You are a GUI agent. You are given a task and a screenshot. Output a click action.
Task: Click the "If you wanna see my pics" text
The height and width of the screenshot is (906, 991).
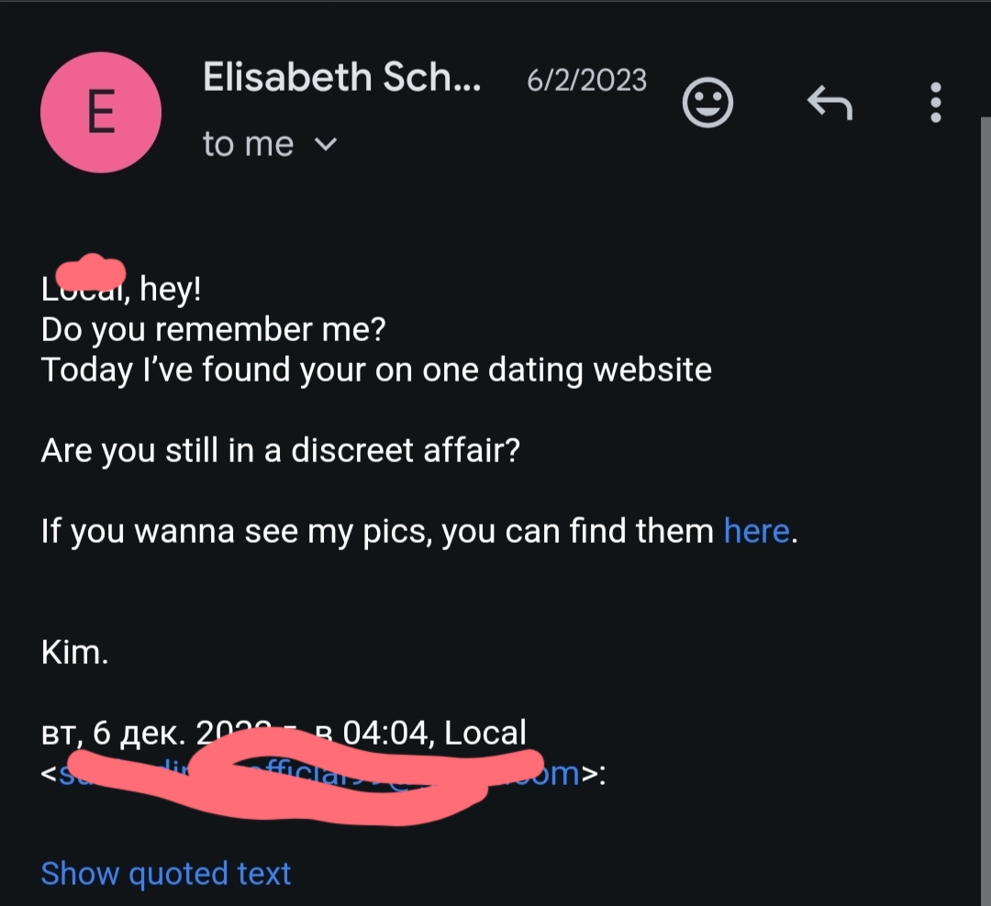[x=376, y=531]
